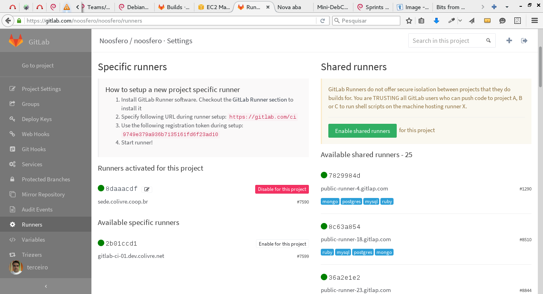Click Enable for this project button
This screenshot has height=294, width=543.
[282, 244]
